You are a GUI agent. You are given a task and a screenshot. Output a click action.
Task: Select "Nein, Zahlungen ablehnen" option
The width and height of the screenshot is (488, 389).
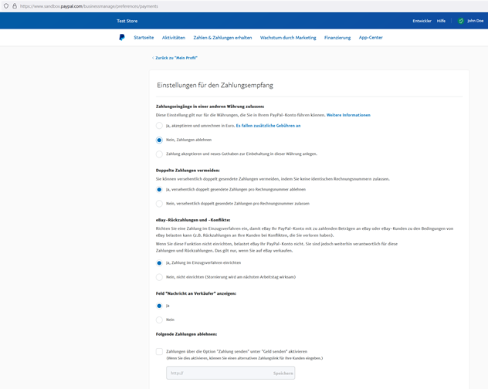pos(160,140)
